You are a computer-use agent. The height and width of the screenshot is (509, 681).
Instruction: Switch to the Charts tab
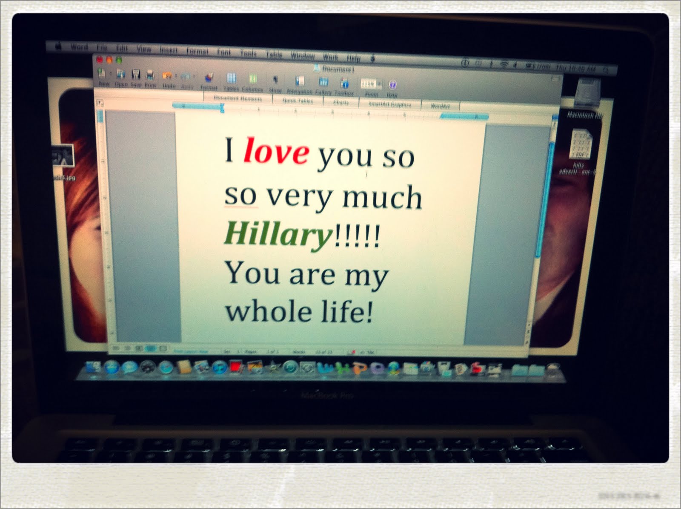[x=341, y=103]
